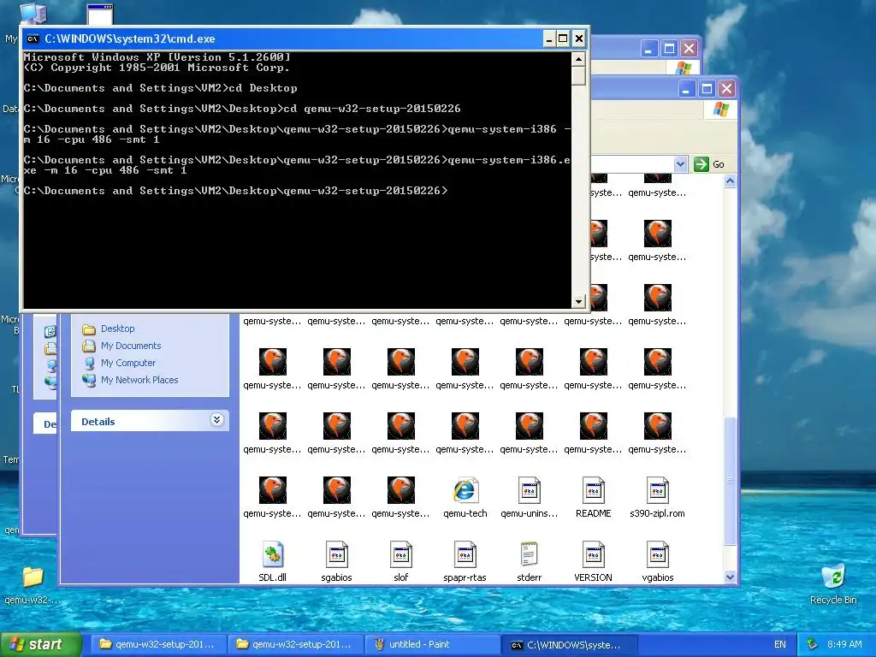The width and height of the screenshot is (876, 657).
Task: Click the Command Prompt scrollbar thumb
Action: pyautogui.click(x=578, y=75)
